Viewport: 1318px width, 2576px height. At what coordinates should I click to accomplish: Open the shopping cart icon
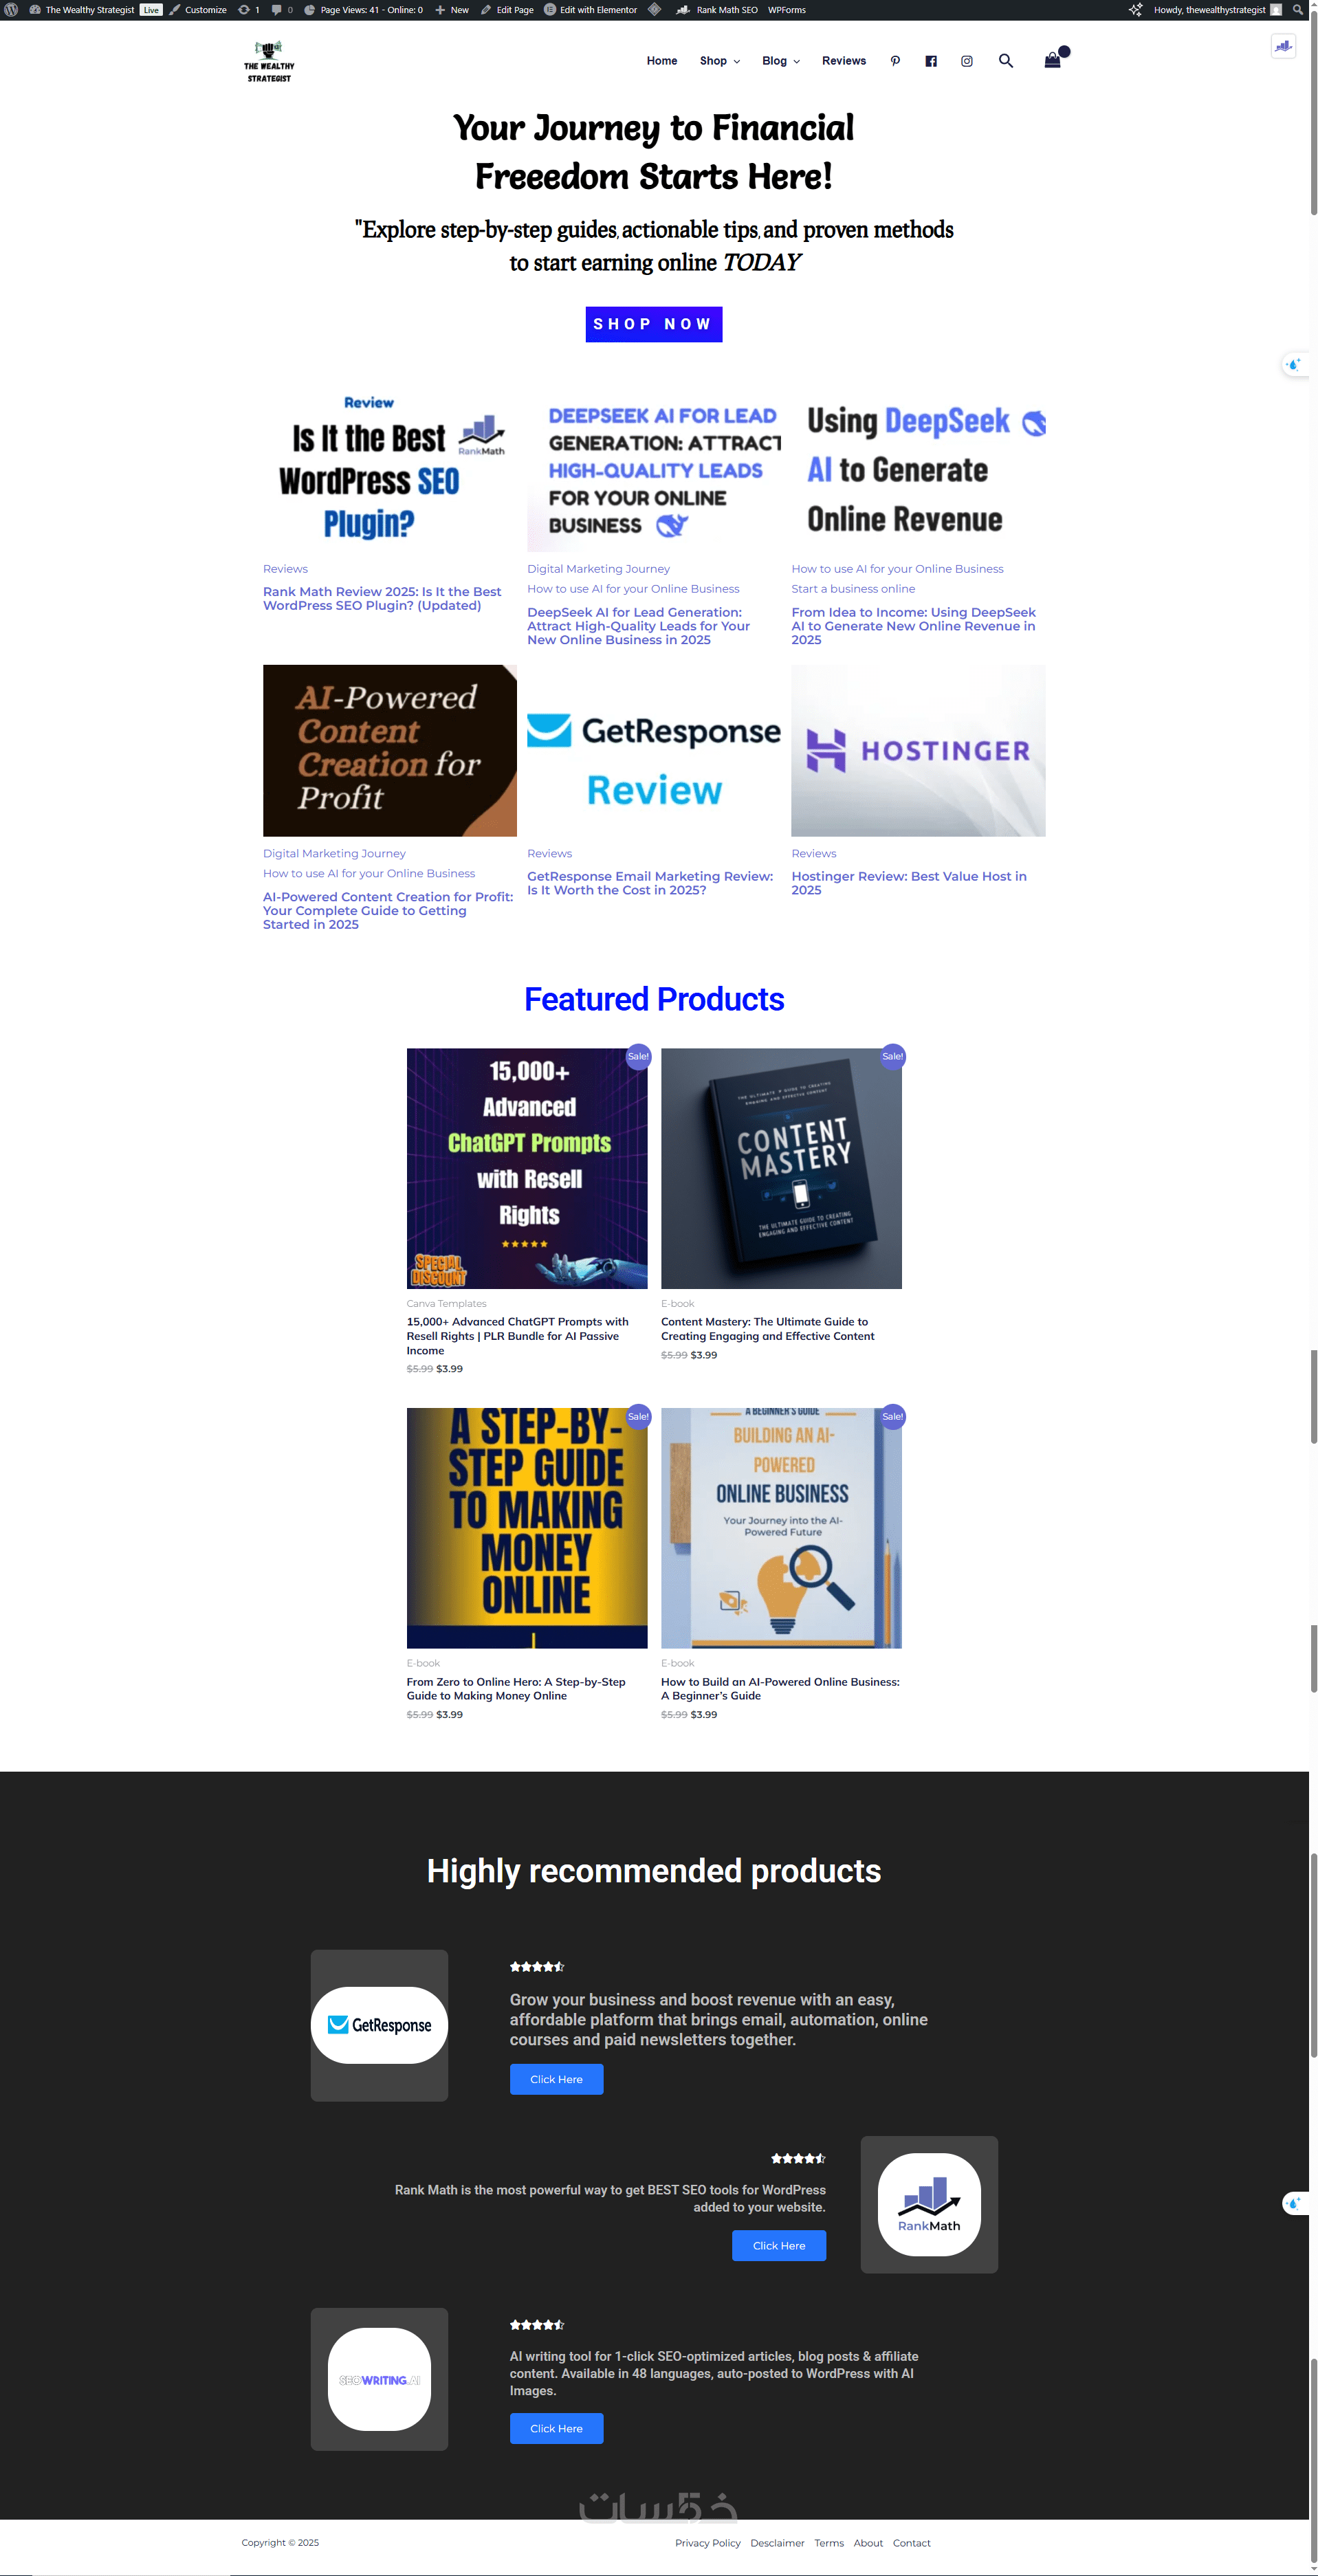[1053, 60]
